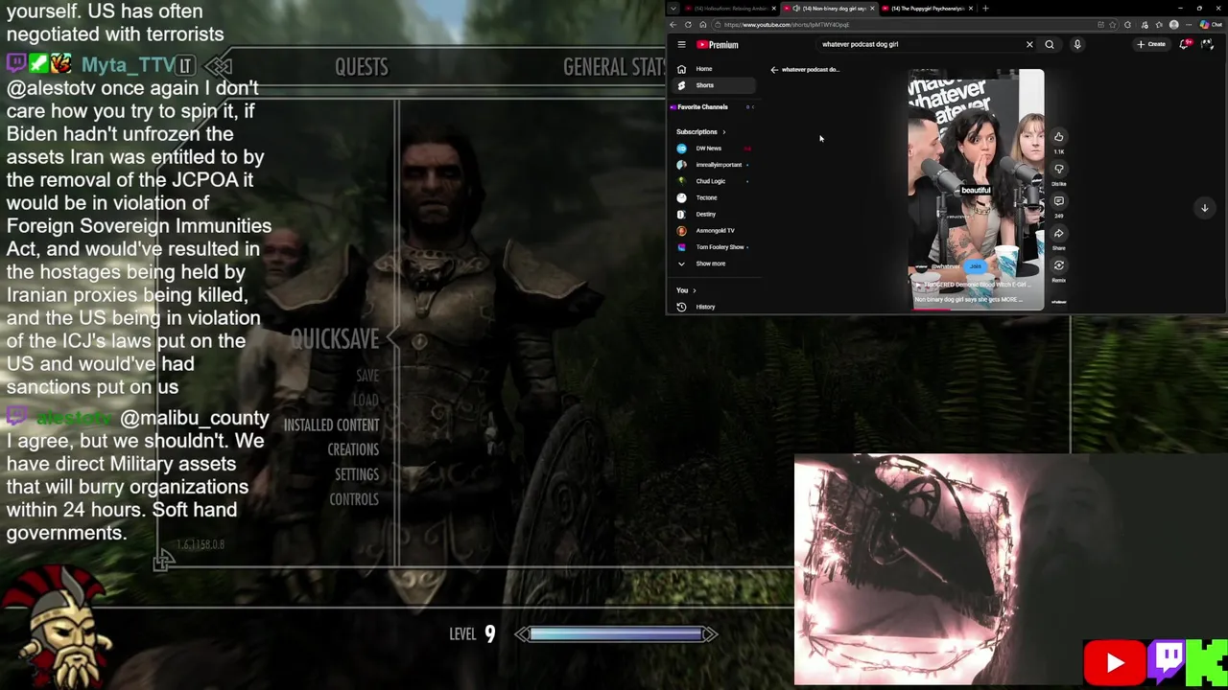Open Asmongold TV subscription channel
Image resolution: width=1228 pixels, height=690 pixels.
[715, 230]
